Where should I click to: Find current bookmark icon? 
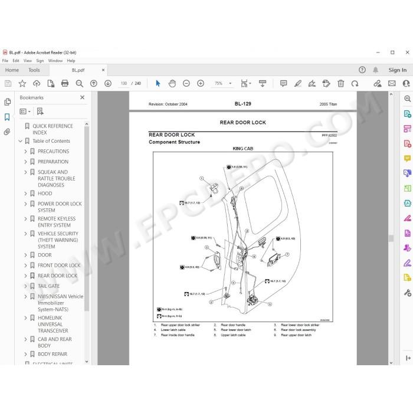point(40,112)
